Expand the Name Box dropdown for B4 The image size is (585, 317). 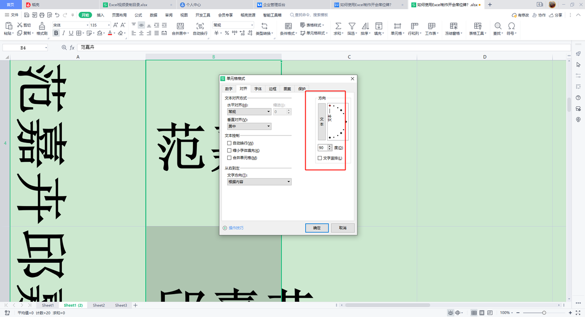pyautogui.click(x=46, y=48)
